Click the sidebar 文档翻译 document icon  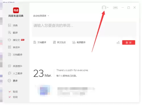click(x=9, y=54)
